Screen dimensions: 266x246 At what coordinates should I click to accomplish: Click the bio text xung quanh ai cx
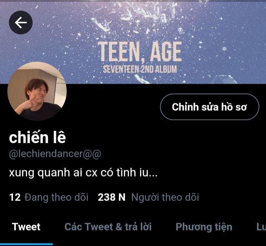click(83, 173)
